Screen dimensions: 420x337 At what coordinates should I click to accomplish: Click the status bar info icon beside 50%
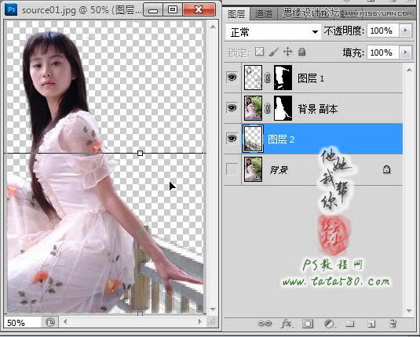[x=49, y=322]
